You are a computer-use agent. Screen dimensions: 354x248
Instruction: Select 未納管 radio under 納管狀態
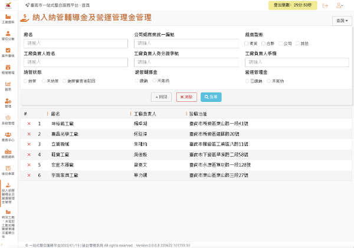tap(44, 81)
